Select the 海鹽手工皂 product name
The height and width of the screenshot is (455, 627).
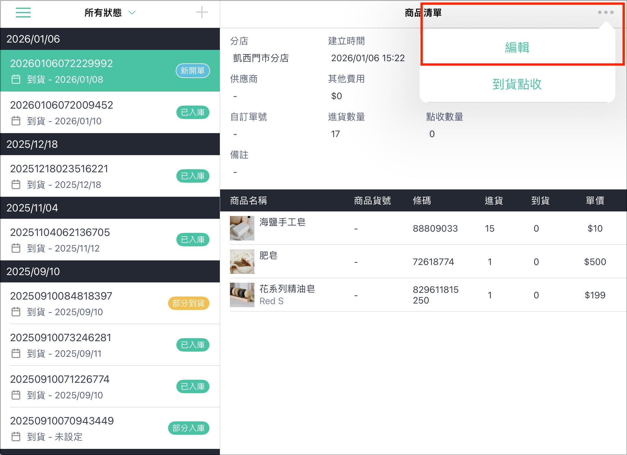pos(282,222)
